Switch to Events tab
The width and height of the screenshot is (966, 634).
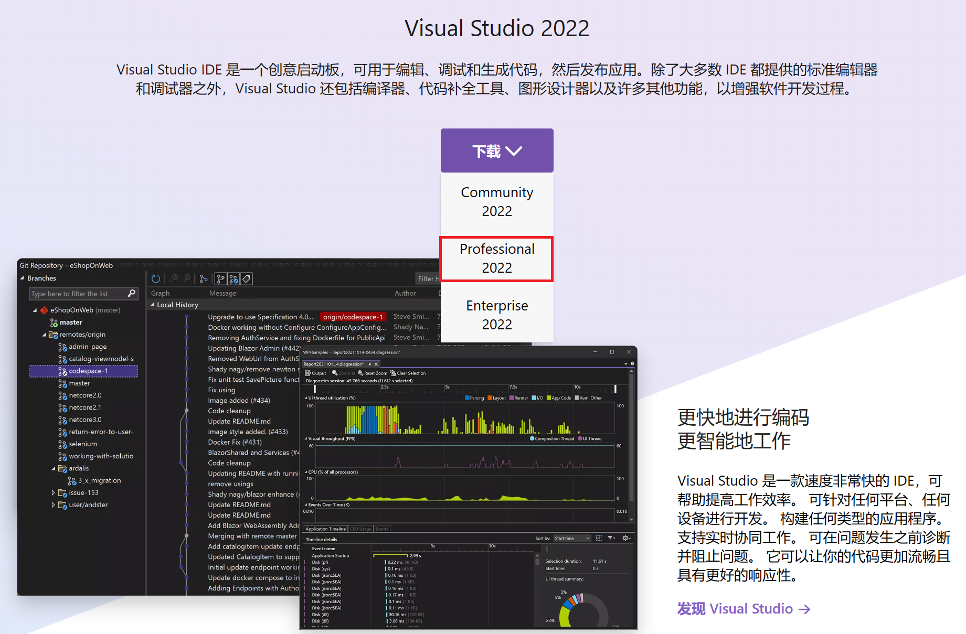click(x=382, y=529)
